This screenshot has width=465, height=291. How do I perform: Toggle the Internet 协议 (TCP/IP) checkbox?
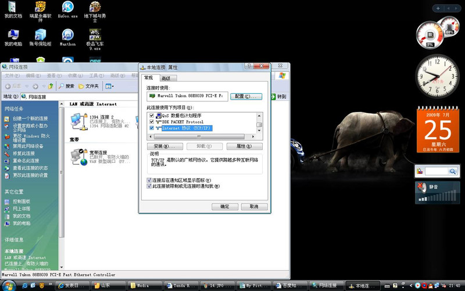pos(152,127)
